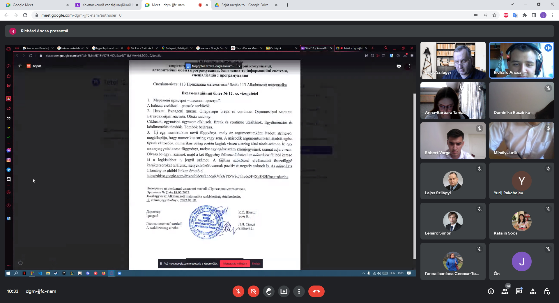Open the activities panel
Screen dimensions: 559x303
pos(533,291)
